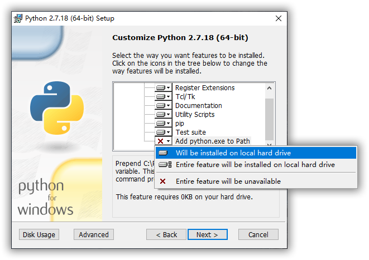Click the drive icon beside pip
This screenshot has height=260, width=369.
click(161, 124)
